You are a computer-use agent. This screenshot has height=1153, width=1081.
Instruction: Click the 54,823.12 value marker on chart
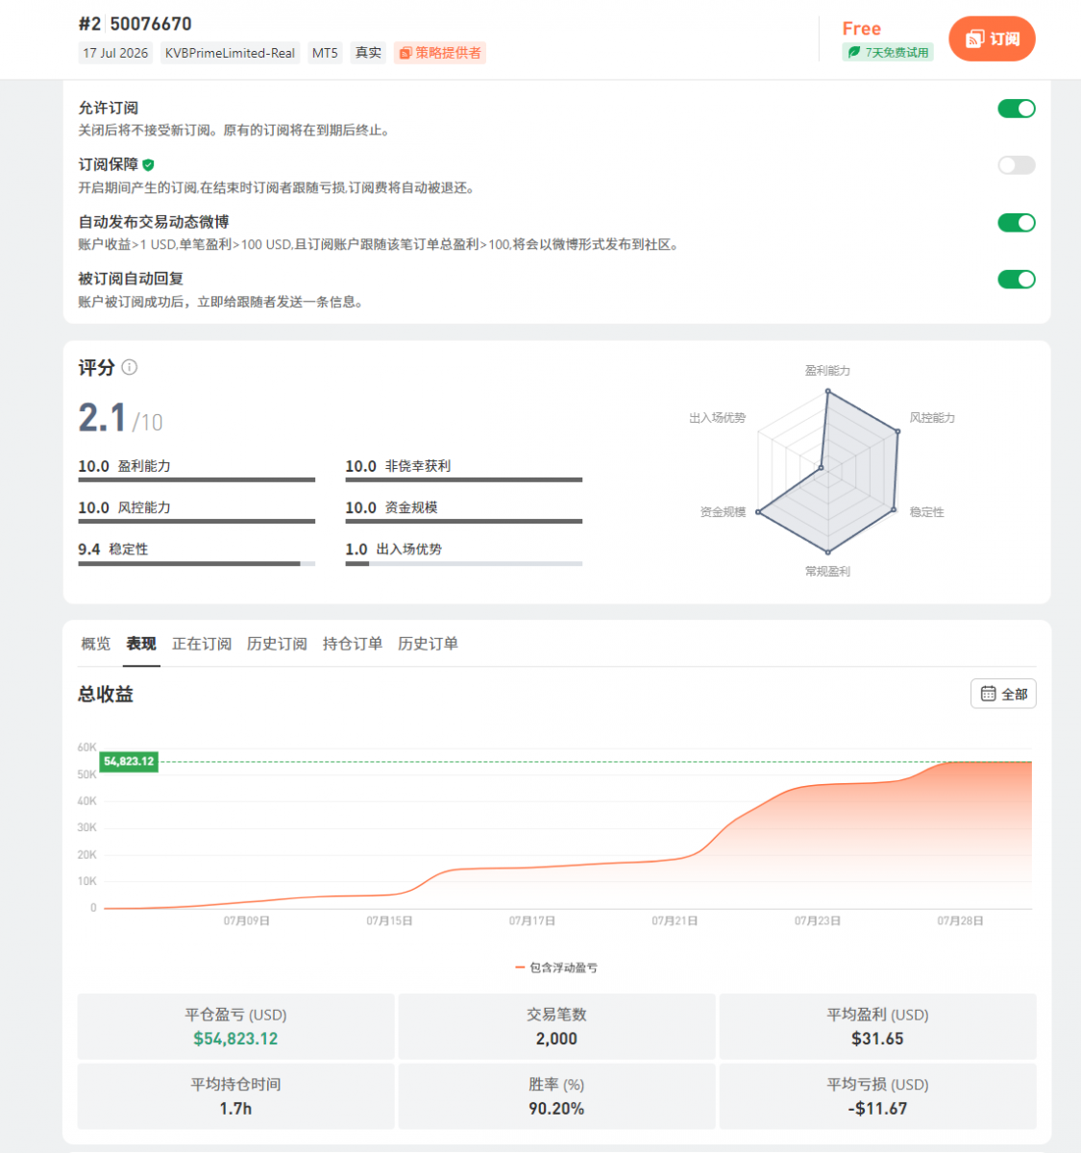point(129,761)
